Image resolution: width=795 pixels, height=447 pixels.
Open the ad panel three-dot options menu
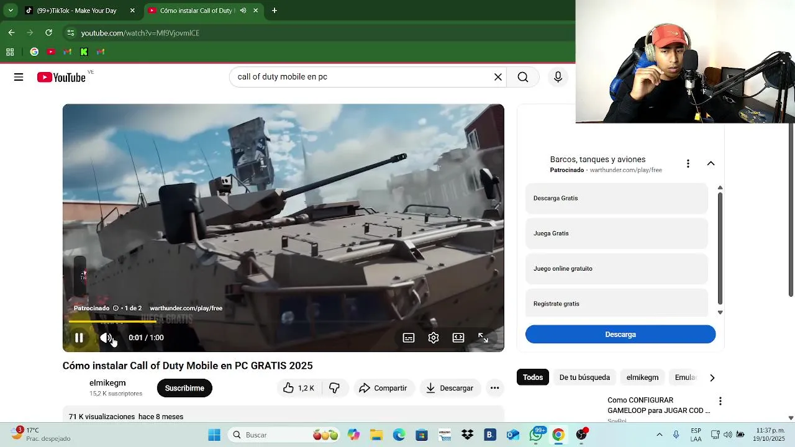click(x=688, y=164)
